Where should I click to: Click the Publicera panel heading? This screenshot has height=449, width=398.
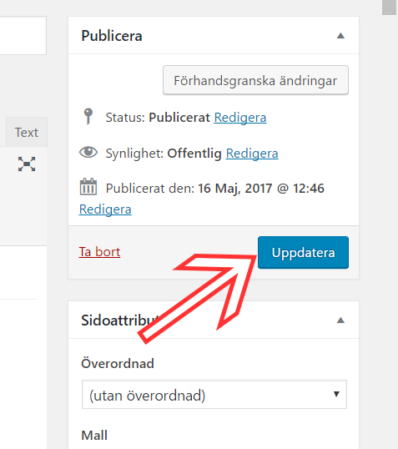[x=112, y=36]
